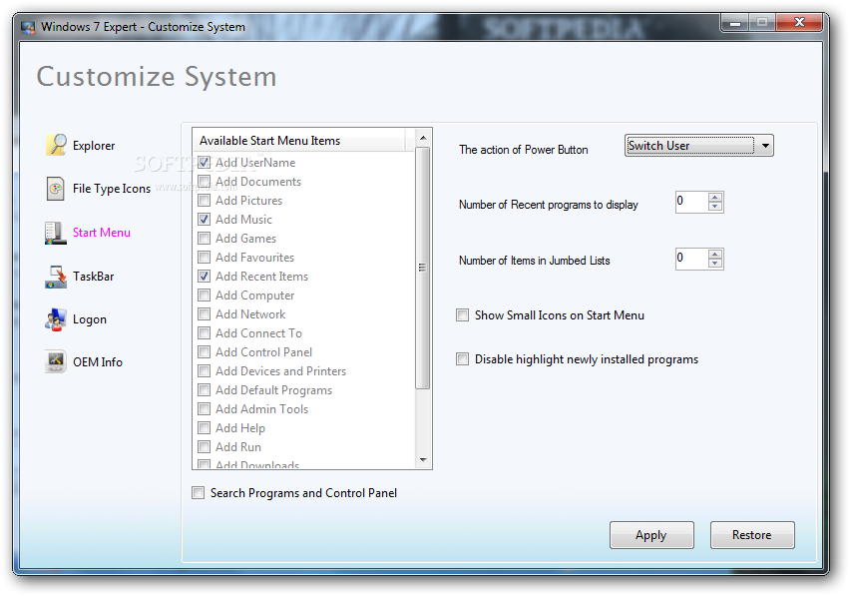The width and height of the screenshot is (850, 596).
Task: Click the TaskBar sidebar icon
Action: pyautogui.click(x=56, y=277)
